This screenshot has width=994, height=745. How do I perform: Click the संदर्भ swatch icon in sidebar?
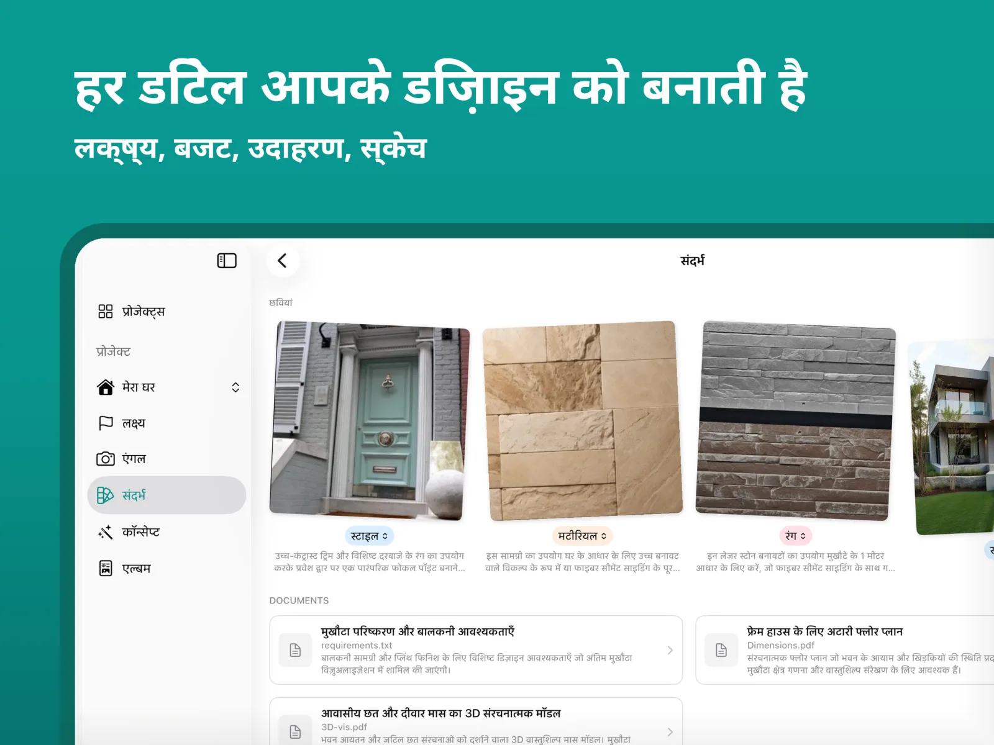pyautogui.click(x=106, y=495)
